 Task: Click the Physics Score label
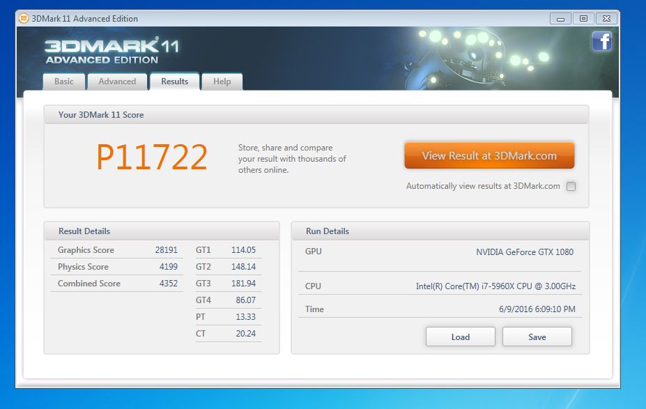[x=83, y=267]
